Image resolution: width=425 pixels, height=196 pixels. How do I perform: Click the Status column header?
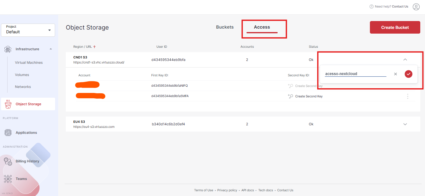(313, 47)
